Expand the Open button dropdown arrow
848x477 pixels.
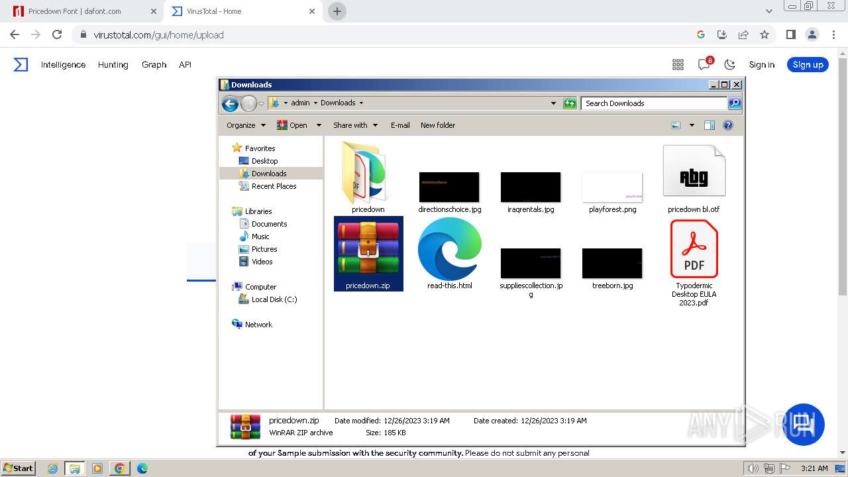(319, 125)
